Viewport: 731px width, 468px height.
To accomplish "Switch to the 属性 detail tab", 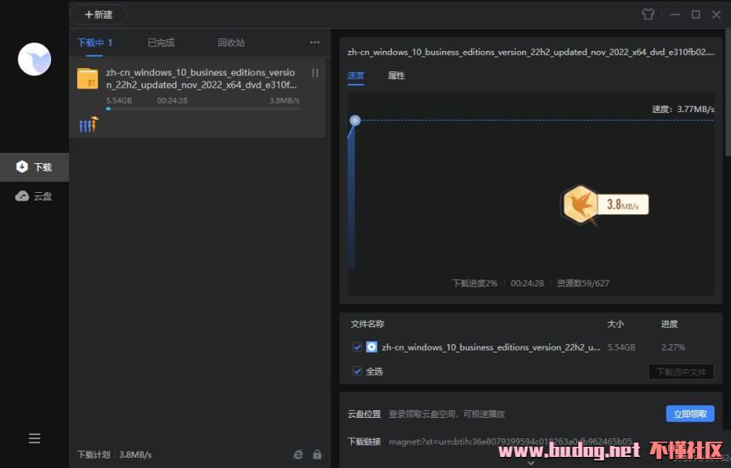I will pyautogui.click(x=396, y=76).
